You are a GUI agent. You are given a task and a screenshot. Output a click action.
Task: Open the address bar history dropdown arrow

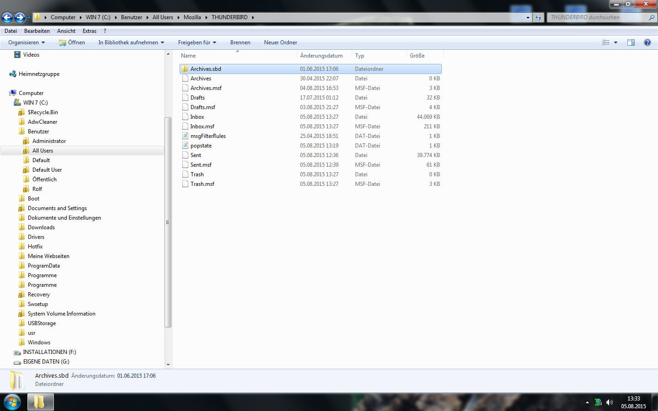click(528, 17)
